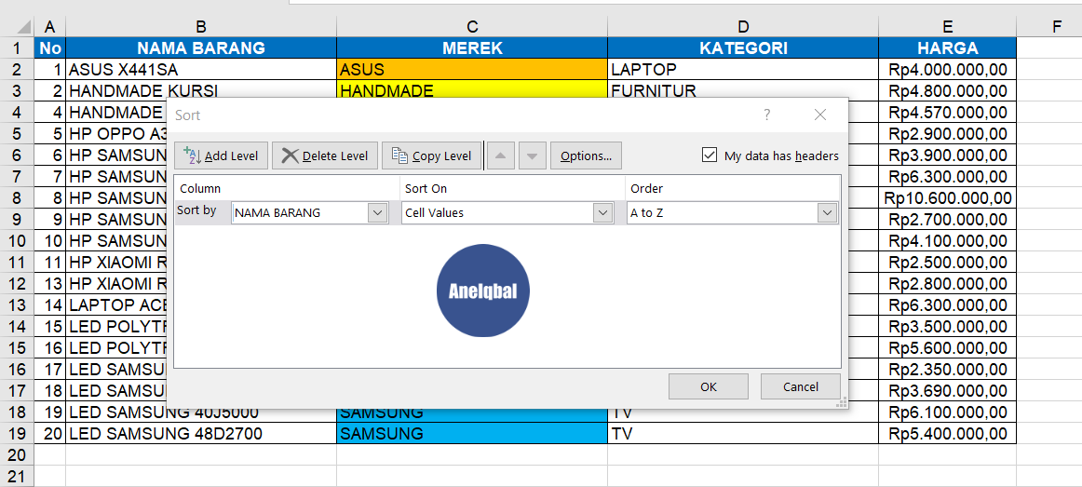Click the Move Up arrow icon
This screenshot has height=487, width=1082.
point(501,156)
